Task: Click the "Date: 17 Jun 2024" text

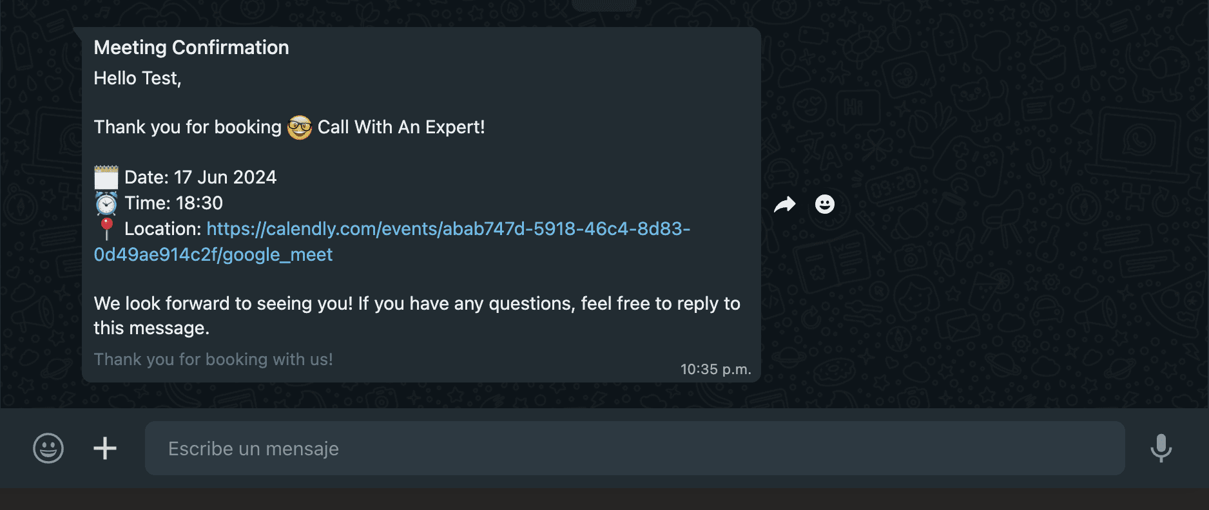Action: tap(200, 178)
